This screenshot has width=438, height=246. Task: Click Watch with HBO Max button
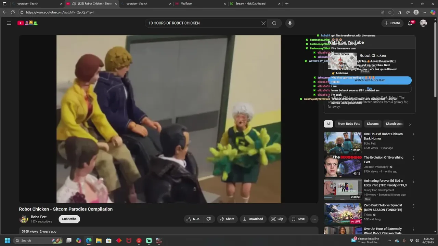click(x=370, y=80)
